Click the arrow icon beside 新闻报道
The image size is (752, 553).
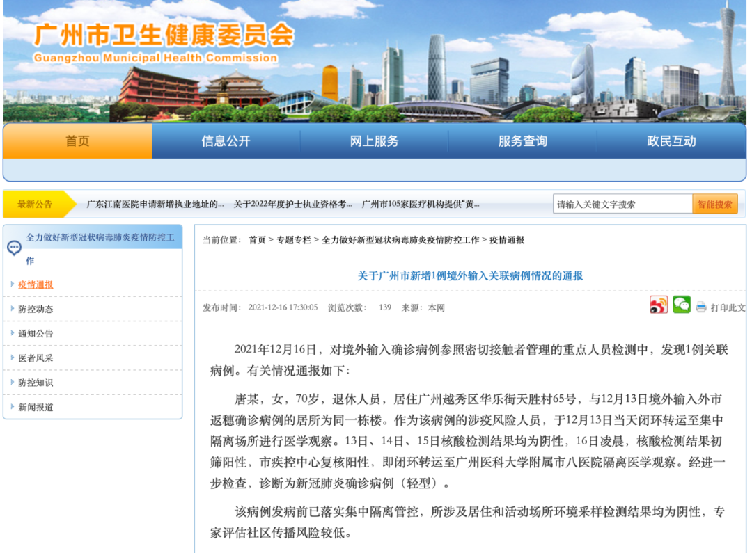click(11, 406)
